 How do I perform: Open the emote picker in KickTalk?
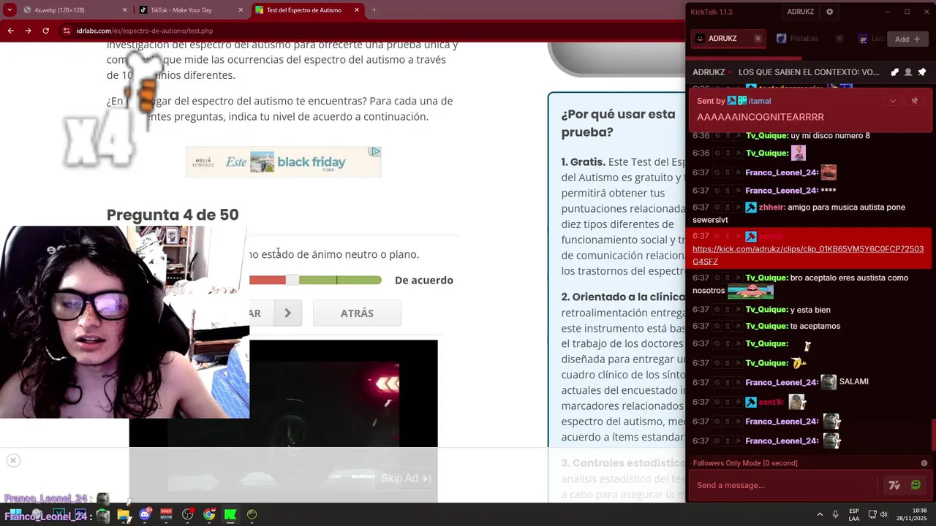coord(916,485)
